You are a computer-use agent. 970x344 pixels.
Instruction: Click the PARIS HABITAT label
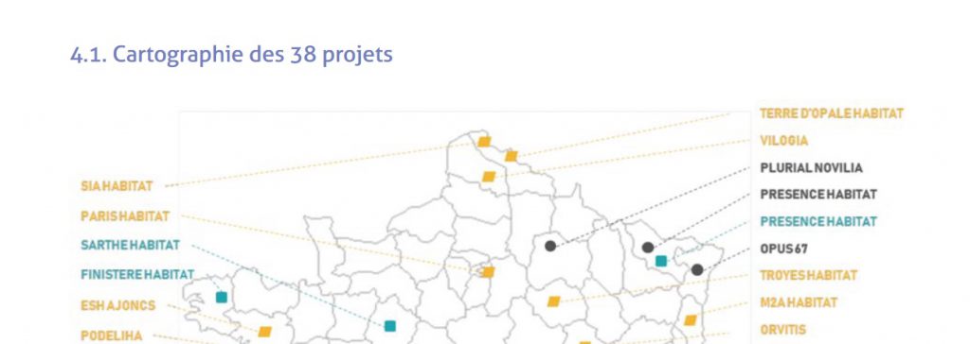click(125, 216)
